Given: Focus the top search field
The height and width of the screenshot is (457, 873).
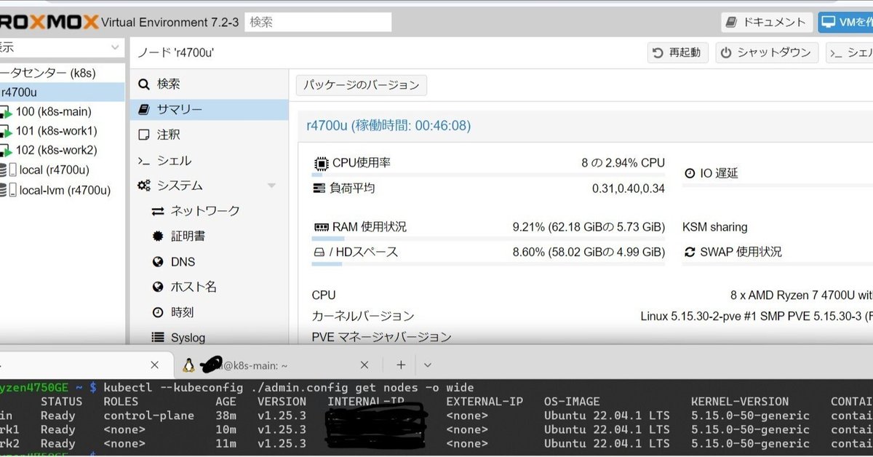Looking at the screenshot, I should tap(318, 22).
